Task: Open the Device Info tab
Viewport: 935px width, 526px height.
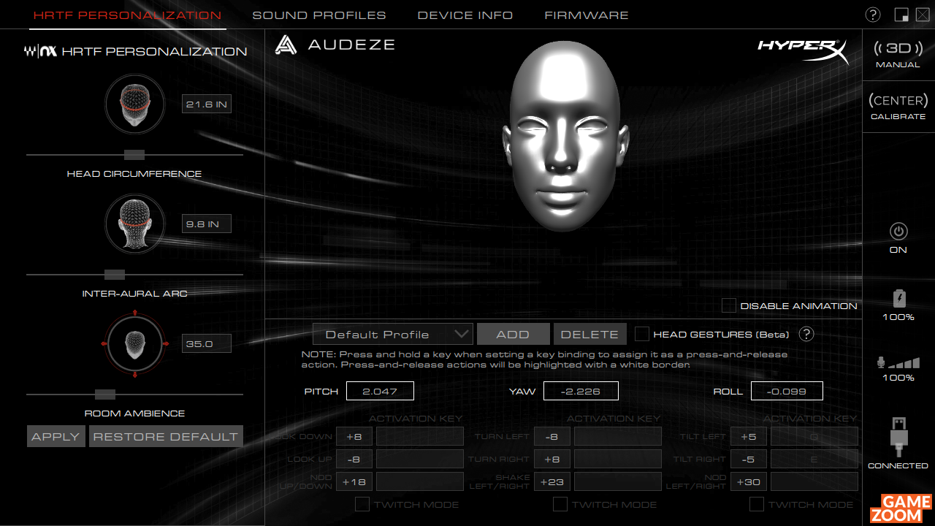Action: [x=465, y=15]
